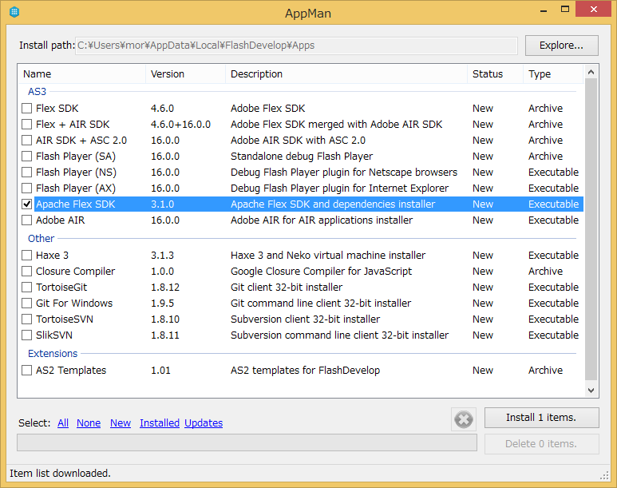
Task: Select 'Adobe Flex SDK' description text
Action: tap(267, 109)
